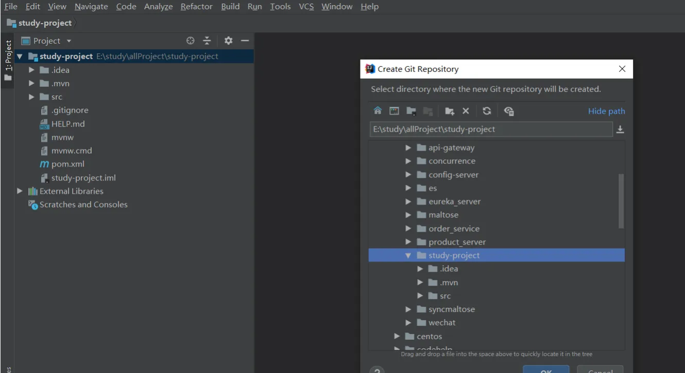685x373 pixels.
Task: Open Navigate menu
Action: [x=91, y=7]
